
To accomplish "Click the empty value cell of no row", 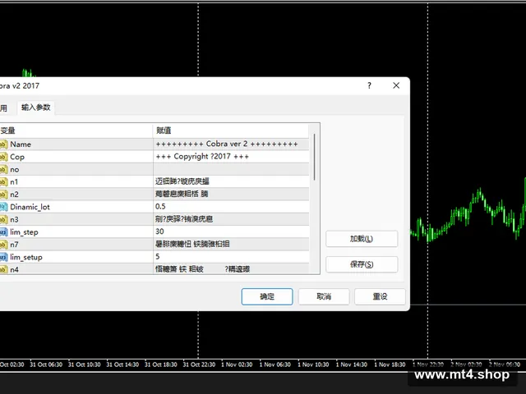I will point(231,169).
